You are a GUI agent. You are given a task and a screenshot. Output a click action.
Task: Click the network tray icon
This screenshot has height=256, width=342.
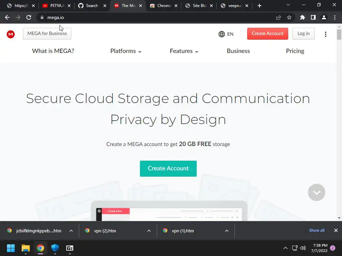295,248
